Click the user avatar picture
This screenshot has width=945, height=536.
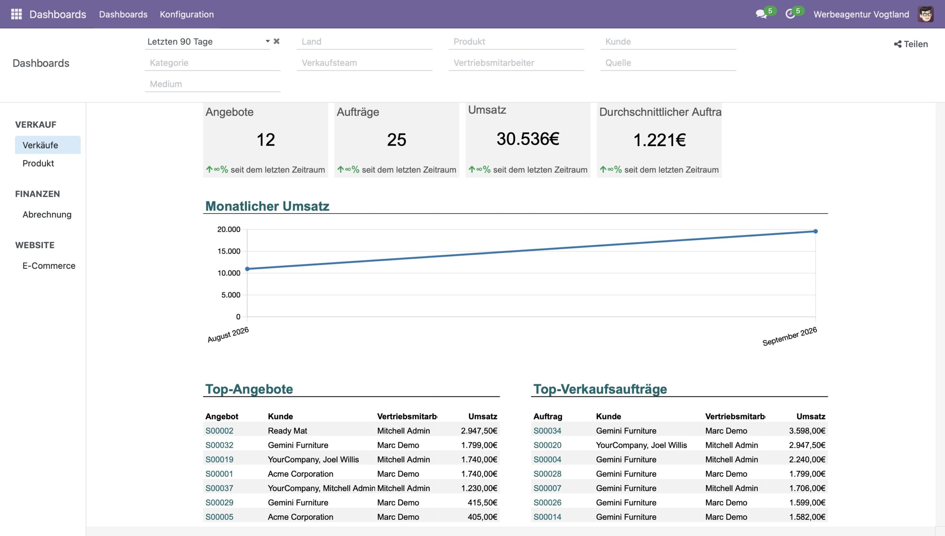(925, 14)
